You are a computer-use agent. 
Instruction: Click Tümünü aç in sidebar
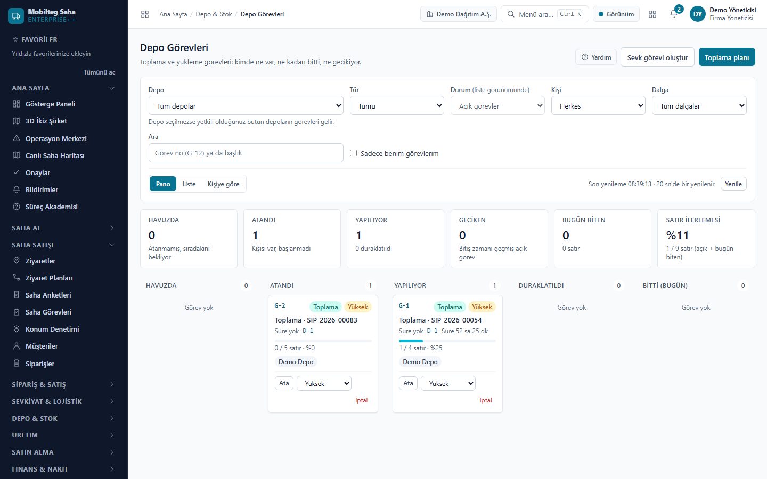(x=99, y=72)
